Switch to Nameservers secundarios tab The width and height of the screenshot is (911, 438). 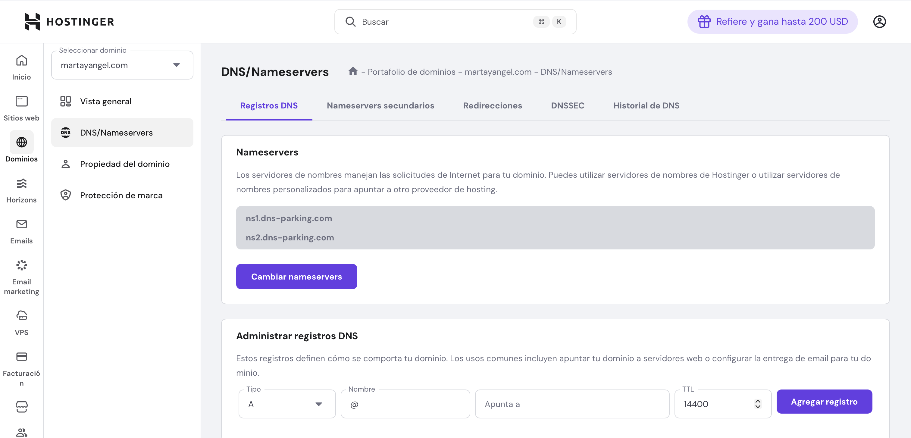point(380,105)
